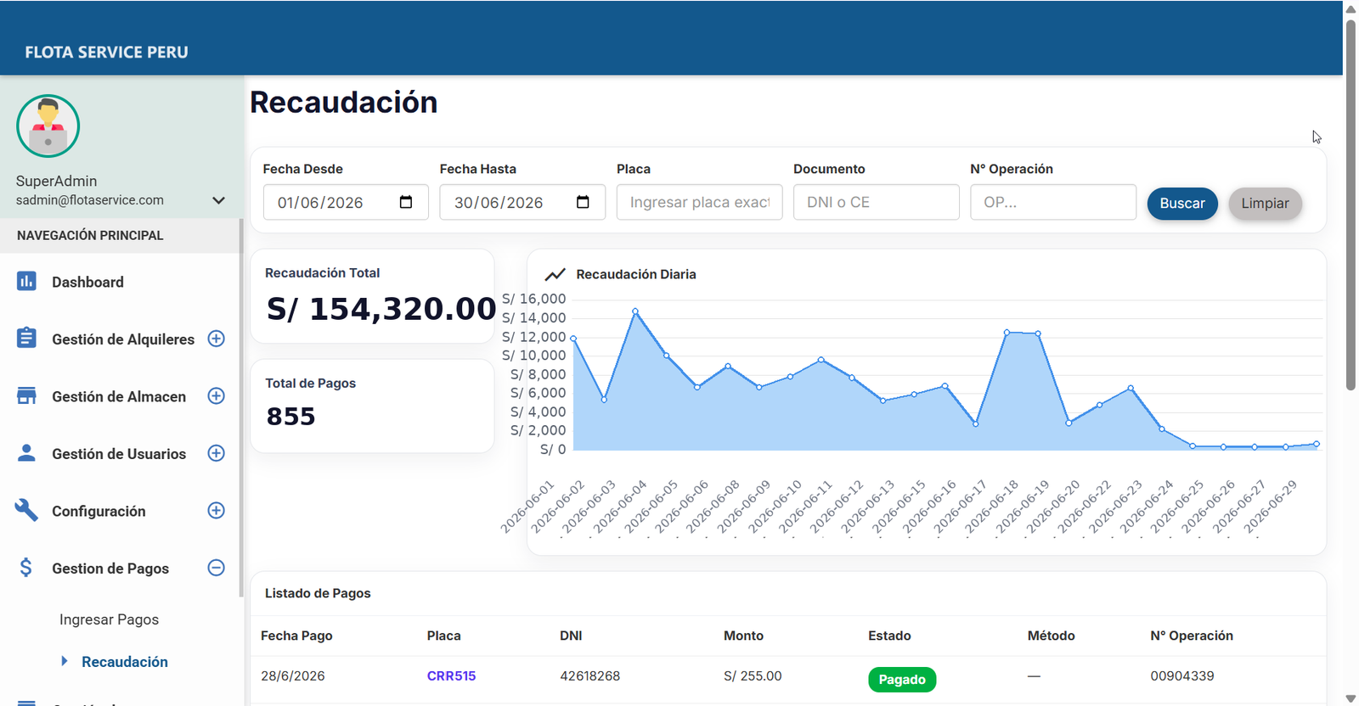The height and width of the screenshot is (706, 1359).
Task: Expand the Gestión de Alquileres submenu
Action: click(x=217, y=339)
